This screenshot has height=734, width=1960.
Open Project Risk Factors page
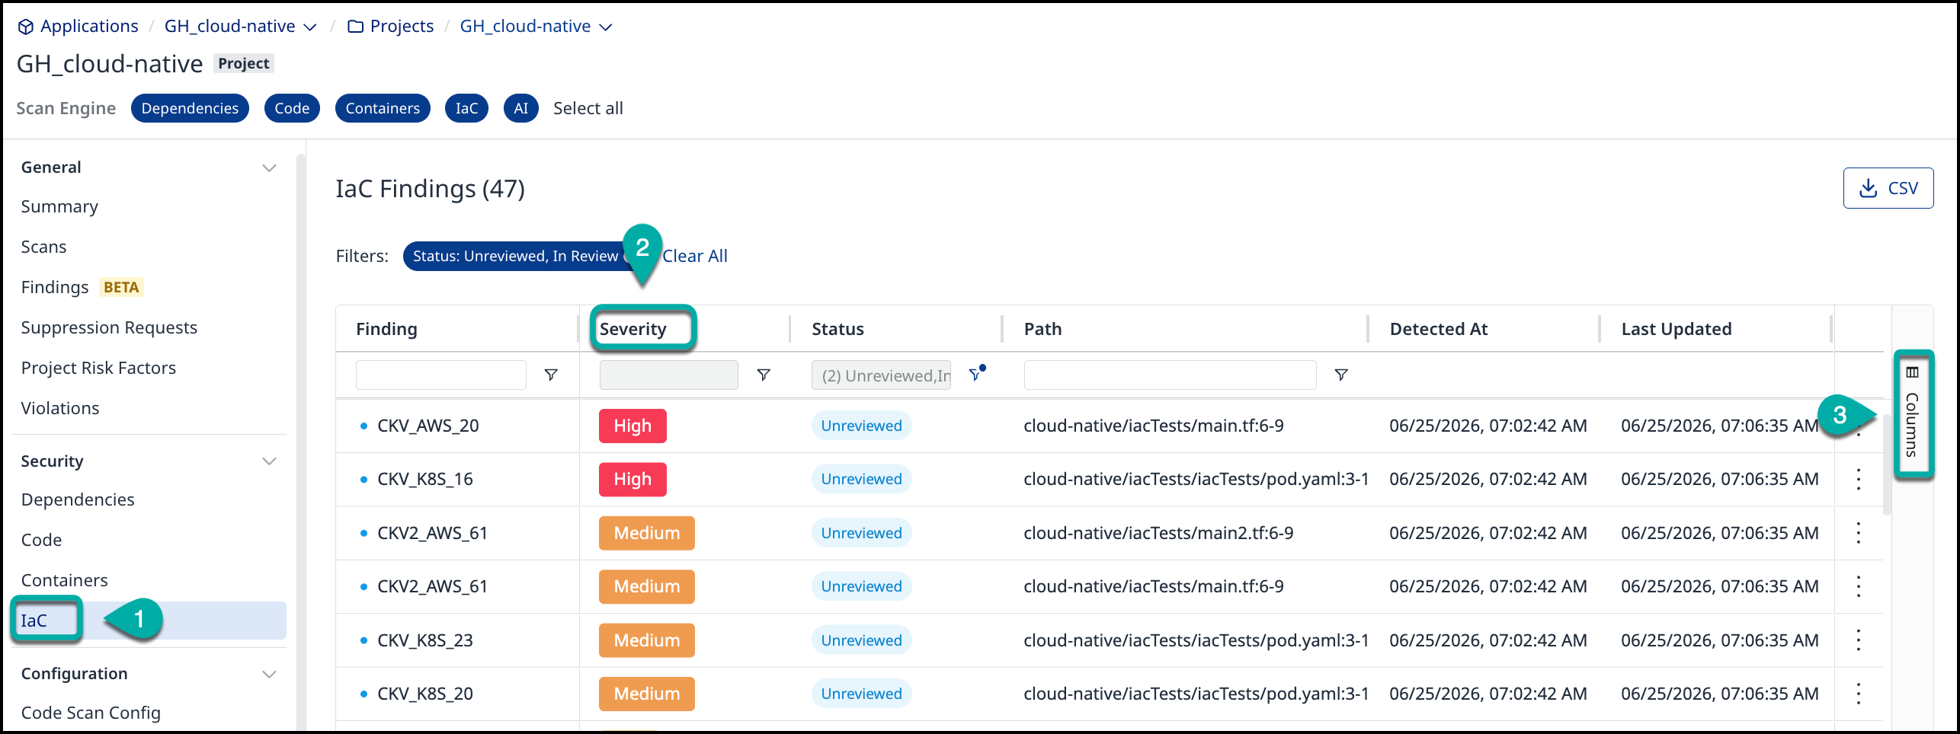[x=98, y=368]
